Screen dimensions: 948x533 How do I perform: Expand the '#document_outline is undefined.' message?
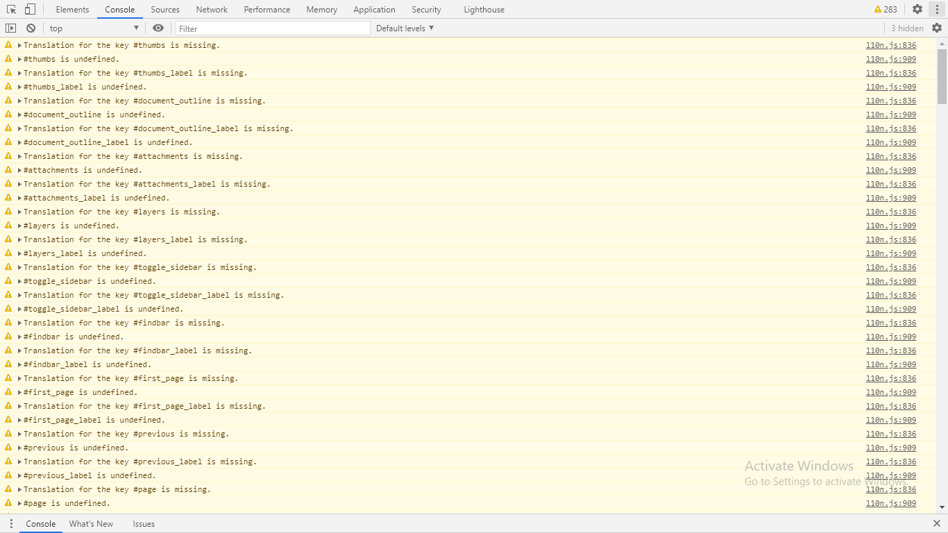[x=20, y=115]
